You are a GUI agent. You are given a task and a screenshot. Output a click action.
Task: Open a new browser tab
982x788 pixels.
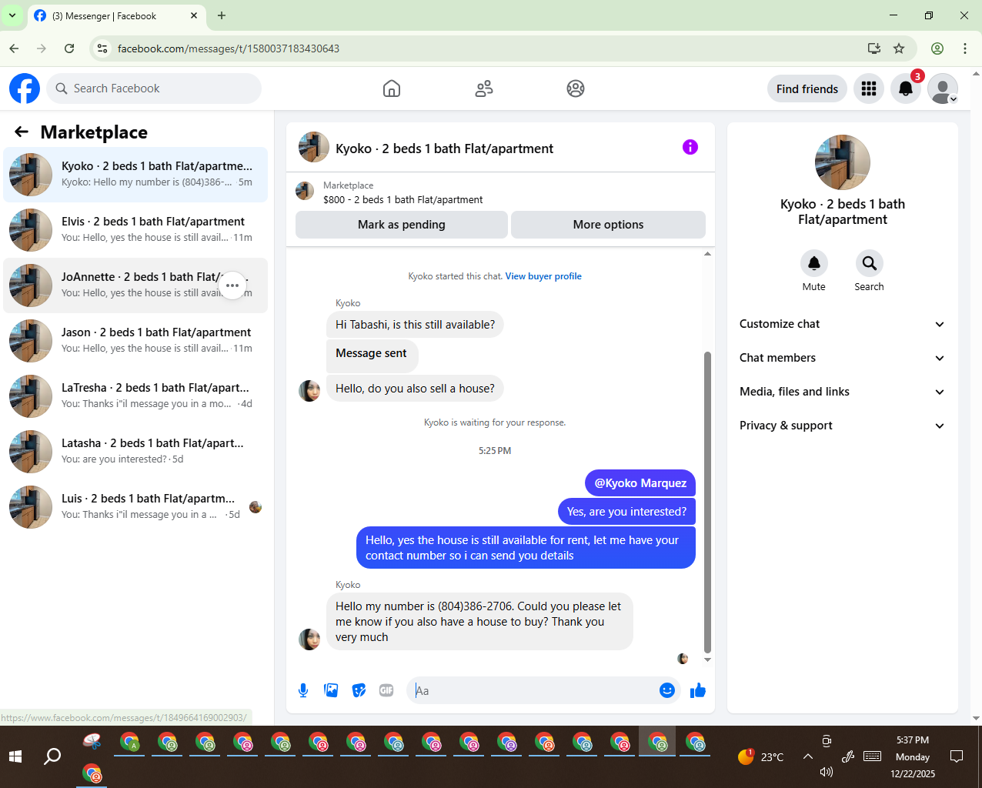[x=222, y=15]
